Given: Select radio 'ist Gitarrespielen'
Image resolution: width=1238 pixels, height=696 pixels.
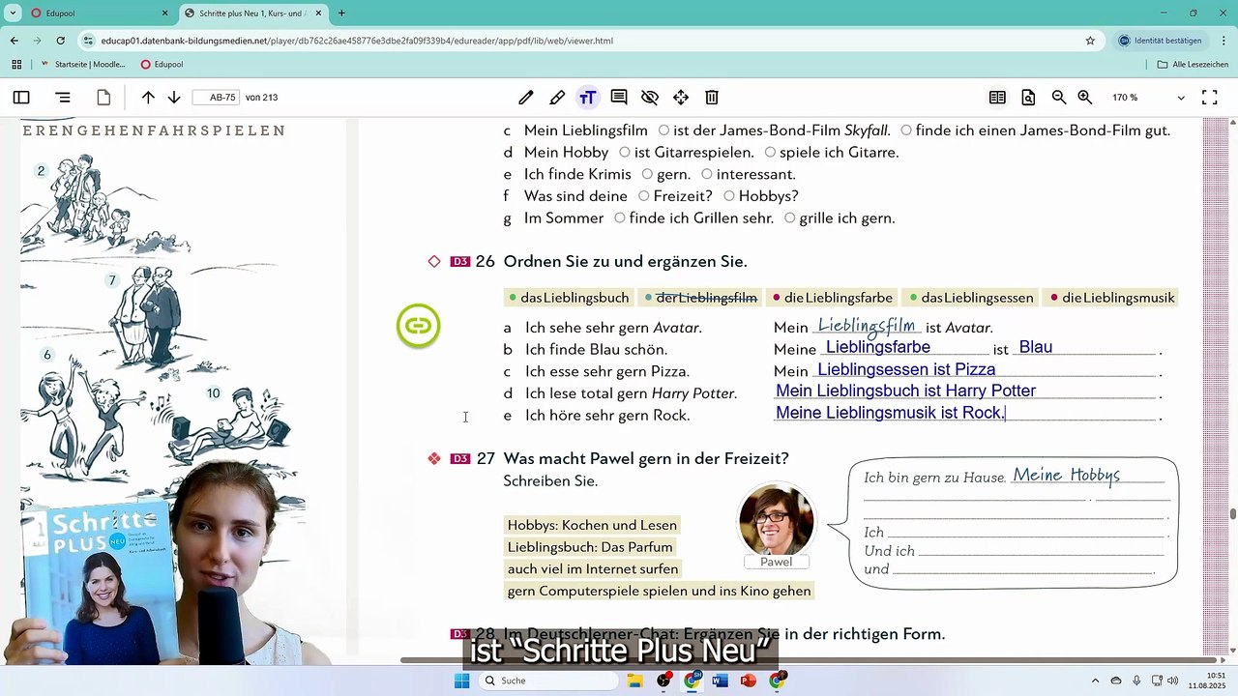Looking at the screenshot, I should 625,152.
